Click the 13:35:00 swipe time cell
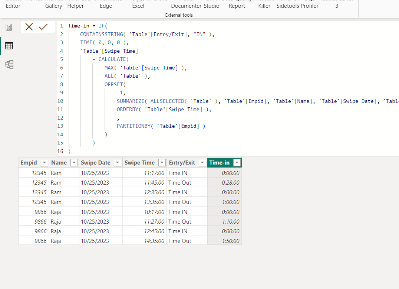The width and height of the screenshot is (399, 289). [145, 202]
